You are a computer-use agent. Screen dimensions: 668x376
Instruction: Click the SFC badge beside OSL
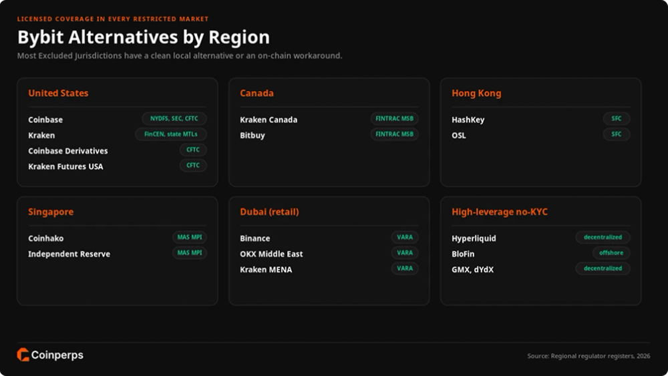point(617,134)
